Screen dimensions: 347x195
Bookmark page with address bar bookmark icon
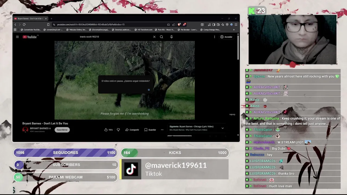click(x=48, y=24)
